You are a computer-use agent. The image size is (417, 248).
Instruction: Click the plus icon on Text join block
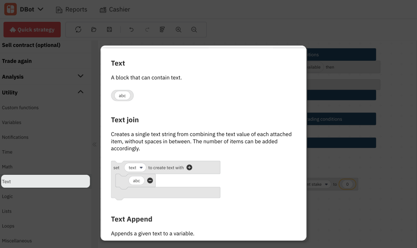[x=189, y=167]
